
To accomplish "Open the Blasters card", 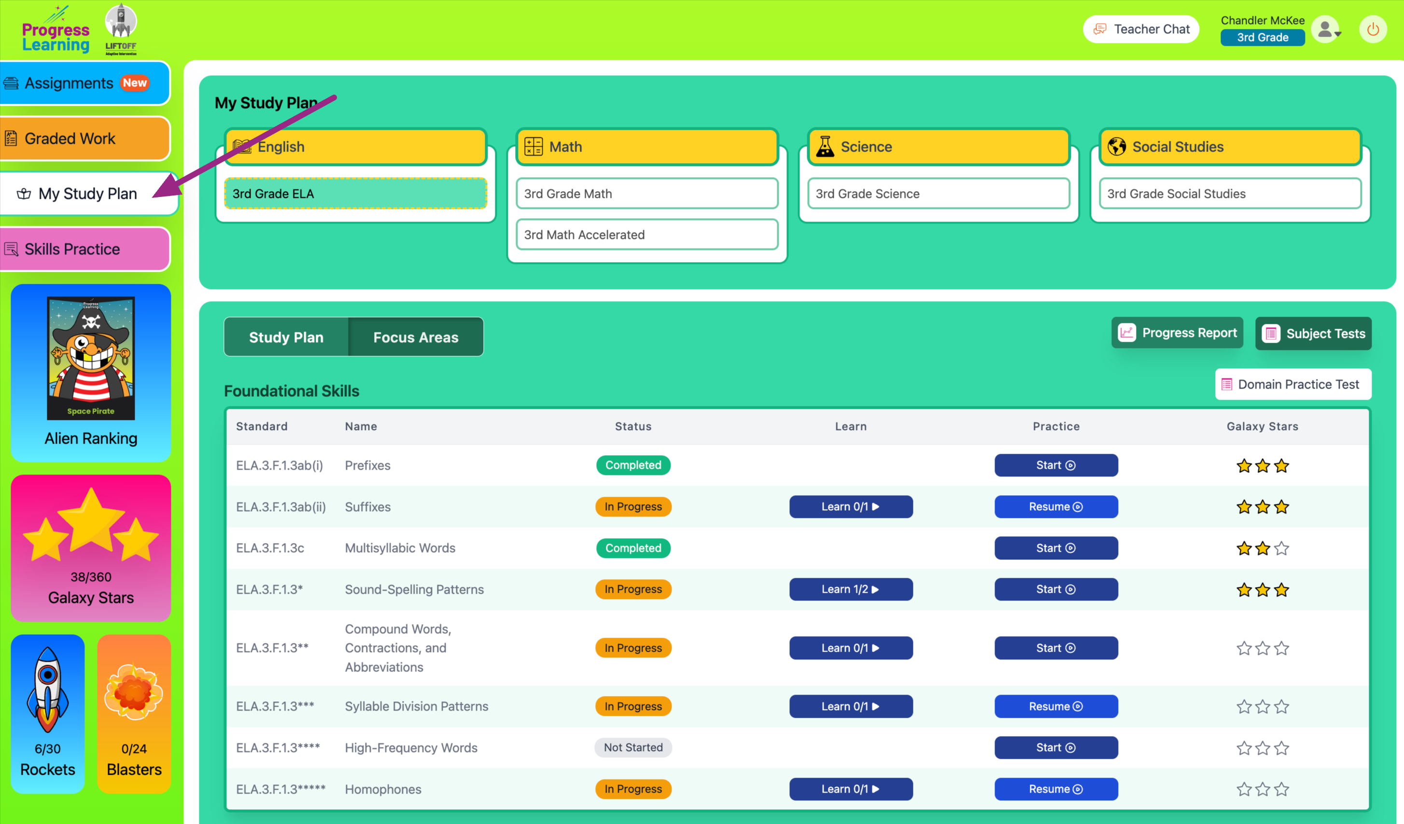I will [x=134, y=713].
